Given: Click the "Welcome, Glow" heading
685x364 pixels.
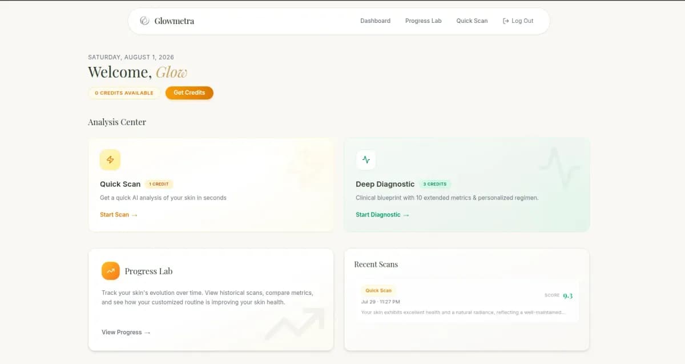Looking at the screenshot, I should [x=138, y=73].
